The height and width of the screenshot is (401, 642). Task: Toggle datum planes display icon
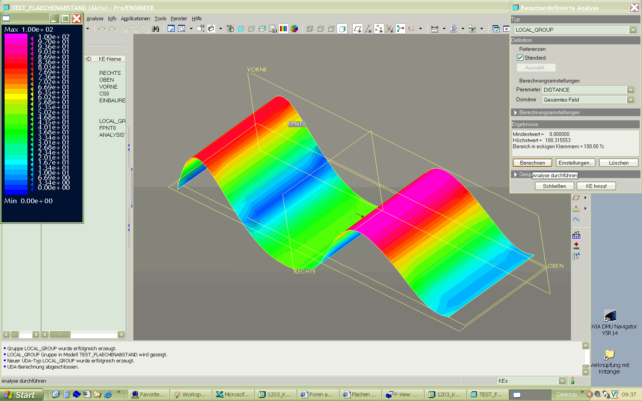(x=358, y=29)
